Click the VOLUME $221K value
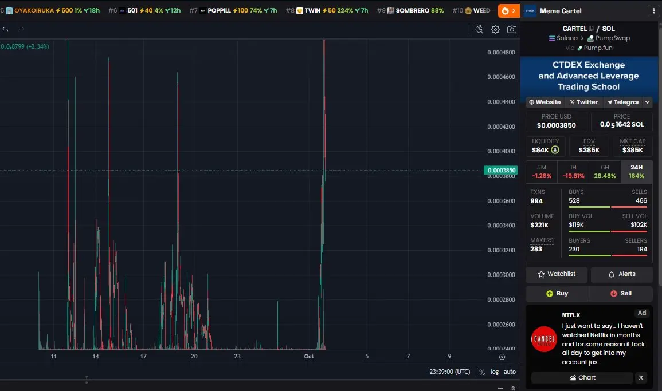The width and height of the screenshot is (662, 391). (539, 225)
